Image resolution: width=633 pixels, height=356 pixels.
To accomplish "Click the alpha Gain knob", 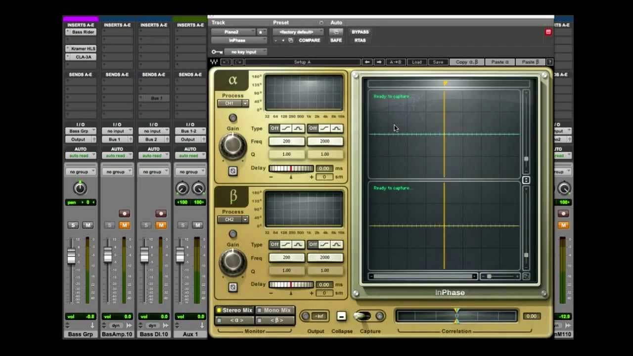I will coord(232,145).
